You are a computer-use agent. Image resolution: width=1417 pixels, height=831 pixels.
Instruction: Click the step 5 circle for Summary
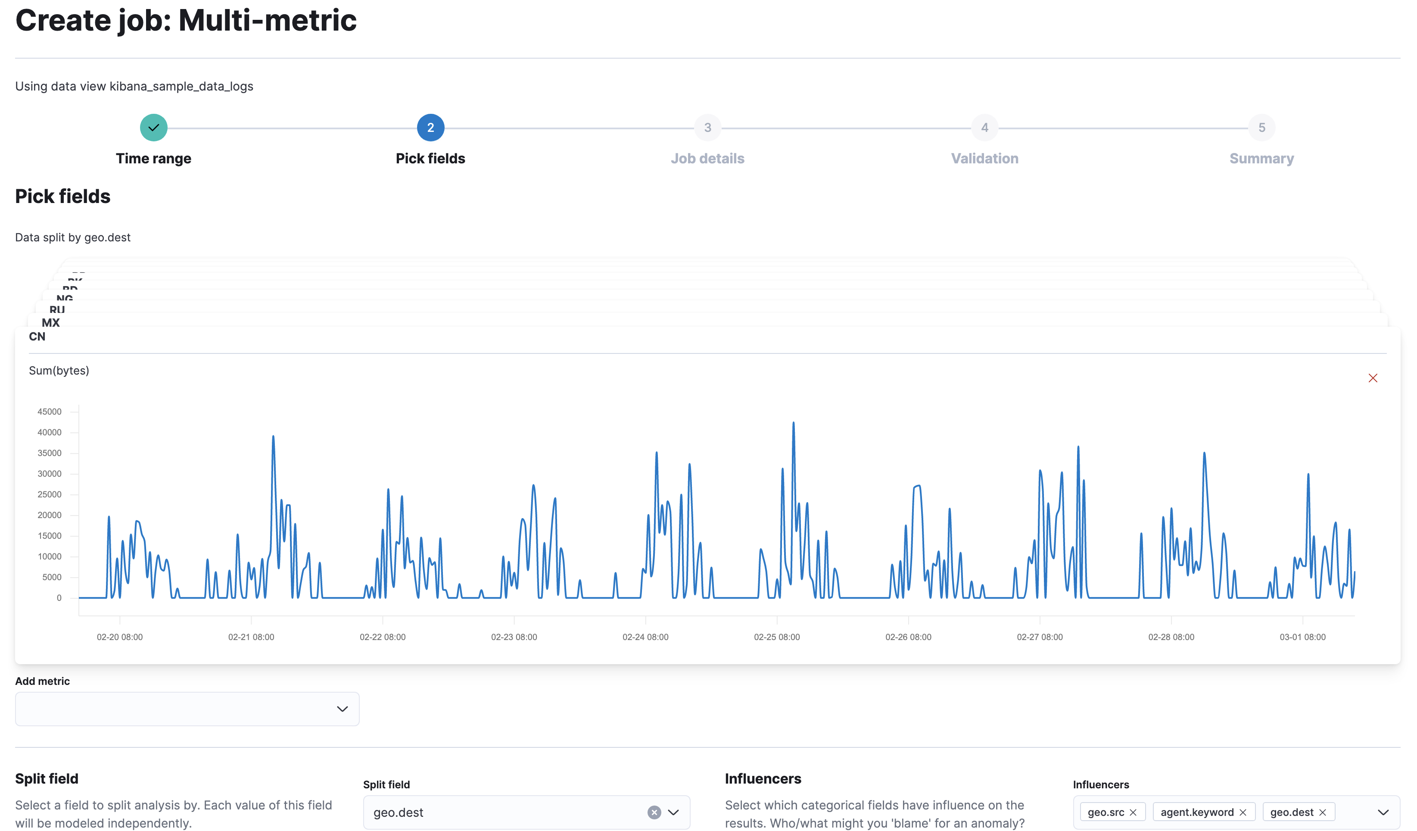(1262, 127)
